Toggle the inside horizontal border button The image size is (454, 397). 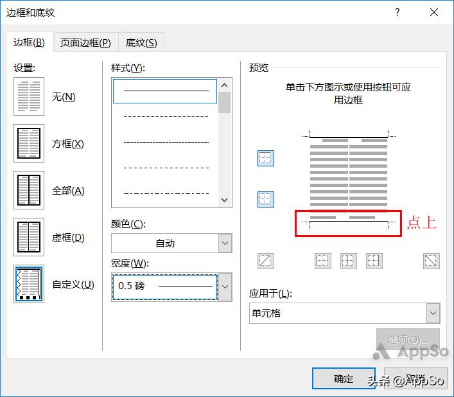pyautogui.click(x=265, y=199)
